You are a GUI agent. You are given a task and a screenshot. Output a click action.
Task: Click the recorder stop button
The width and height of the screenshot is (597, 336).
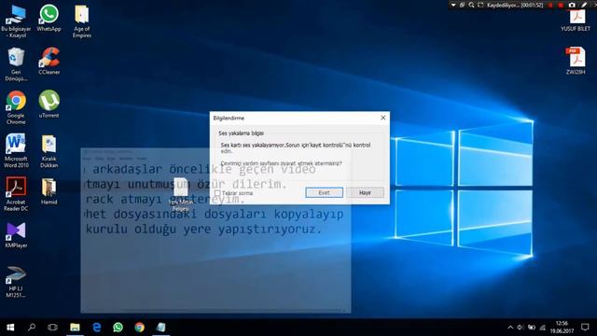click(561, 5)
